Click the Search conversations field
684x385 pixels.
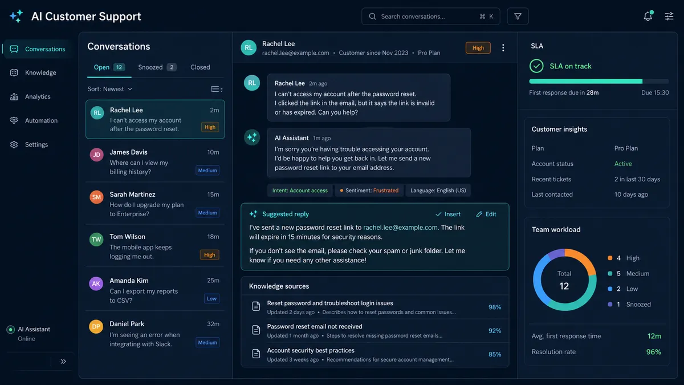coord(430,17)
